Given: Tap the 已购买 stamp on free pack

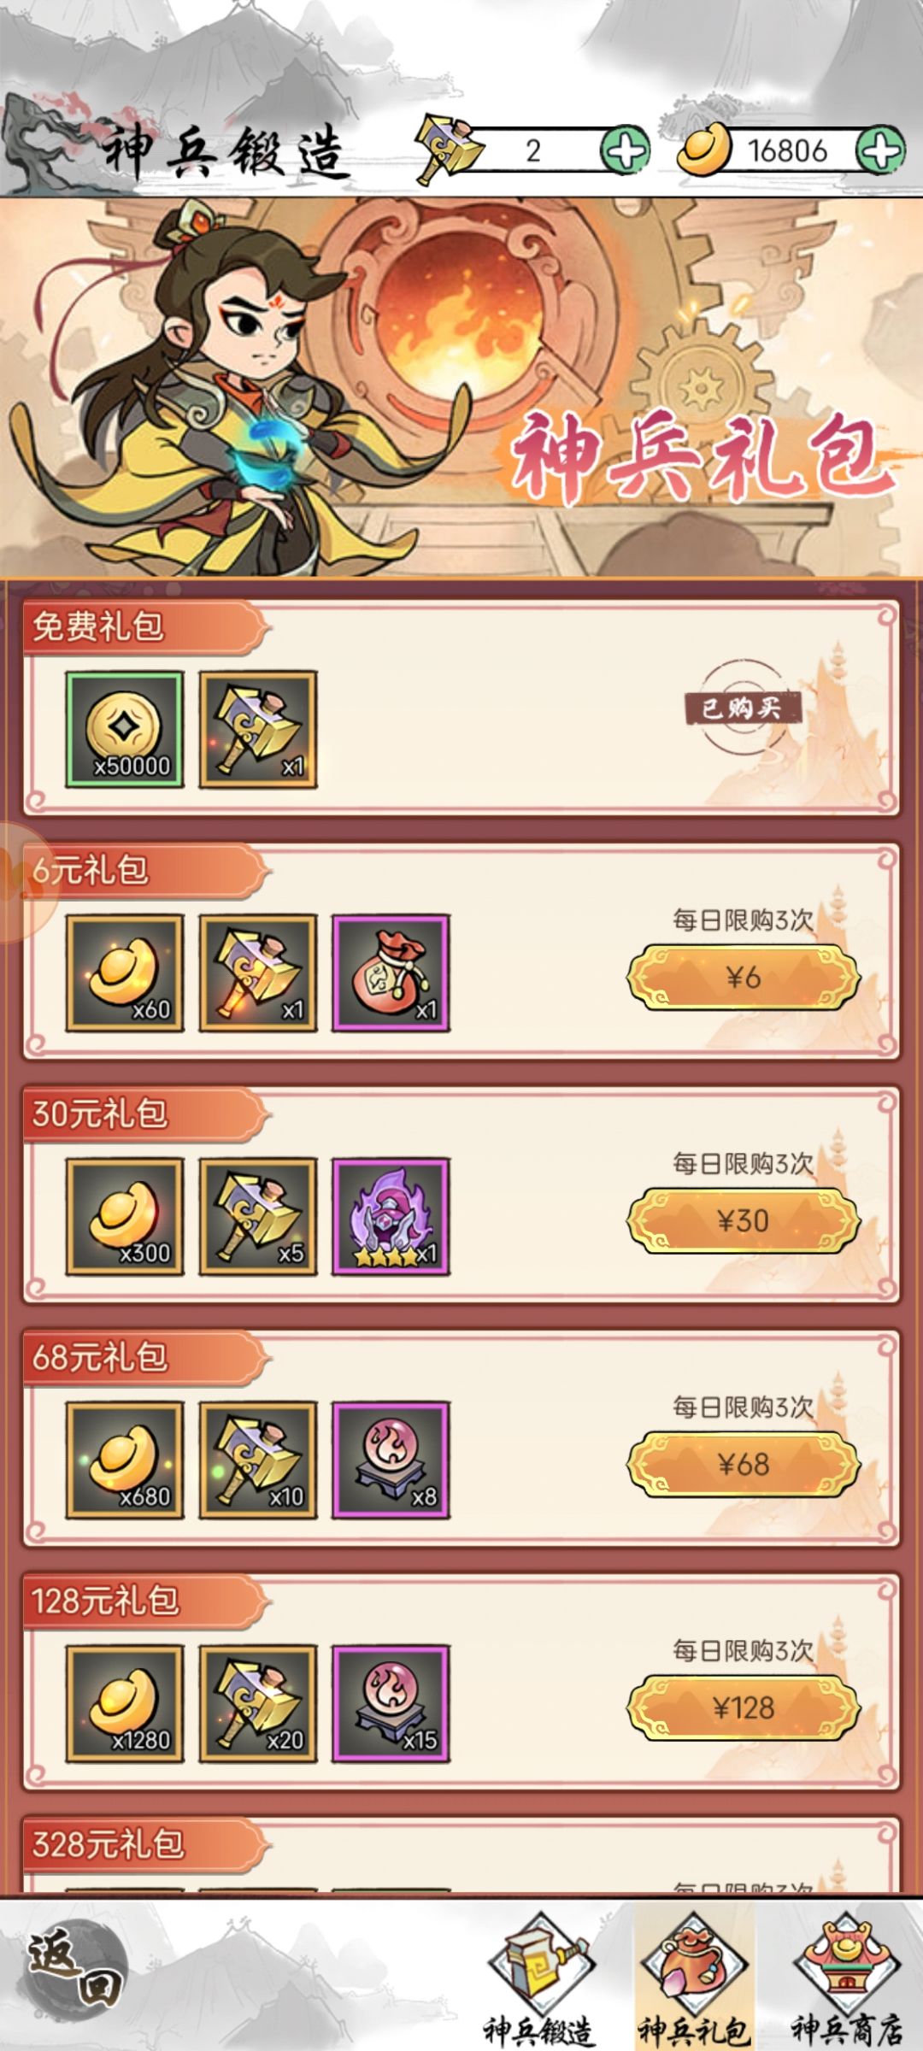Looking at the screenshot, I should point(742,708).
